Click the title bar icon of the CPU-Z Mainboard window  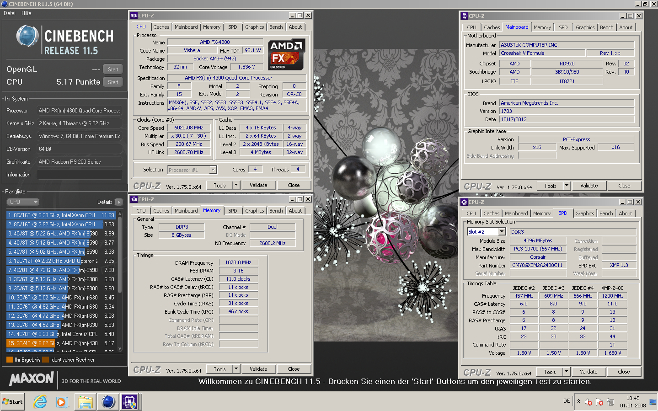pos(465,16)
